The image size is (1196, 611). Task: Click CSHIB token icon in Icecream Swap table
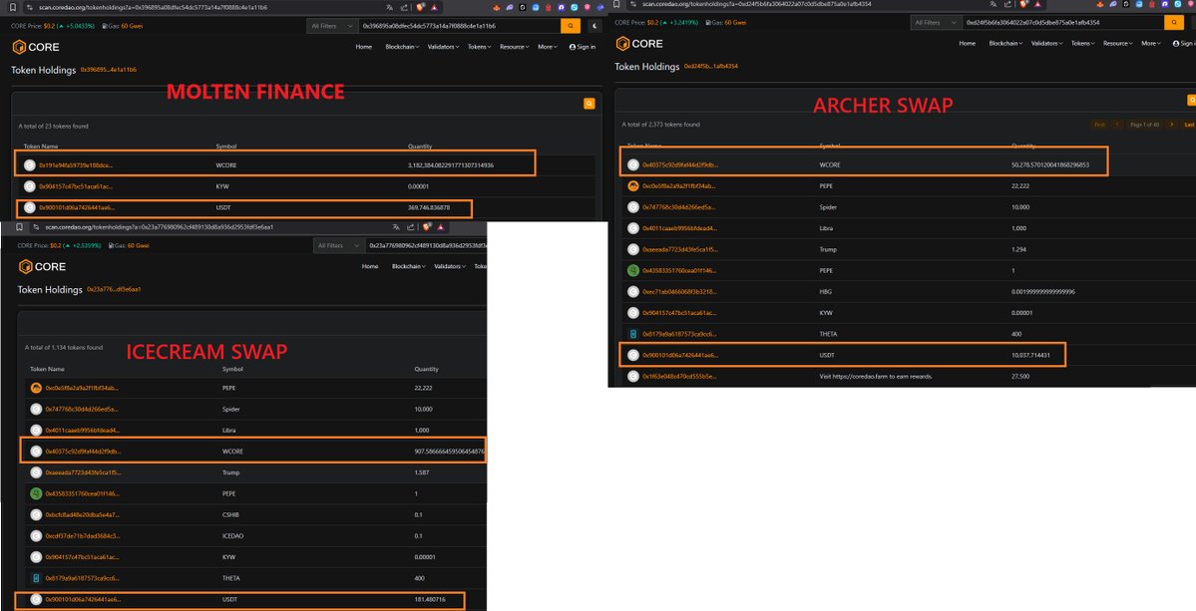36,515
